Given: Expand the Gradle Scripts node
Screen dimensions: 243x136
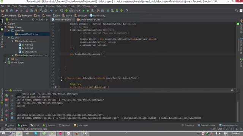Looking at the screenshot, I should pos(5,62).
